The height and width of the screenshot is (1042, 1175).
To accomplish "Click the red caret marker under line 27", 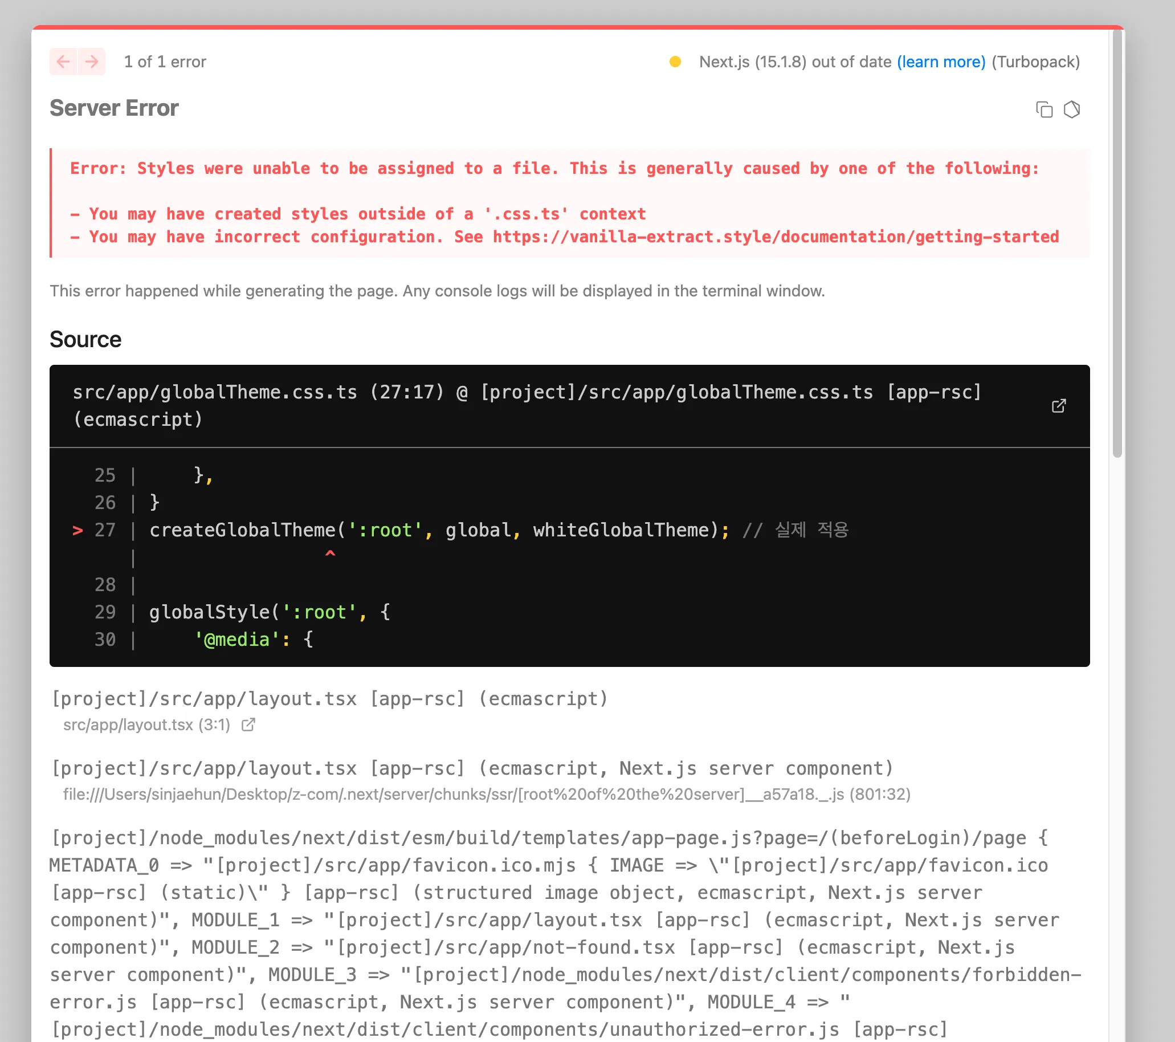I will (330, 553).
